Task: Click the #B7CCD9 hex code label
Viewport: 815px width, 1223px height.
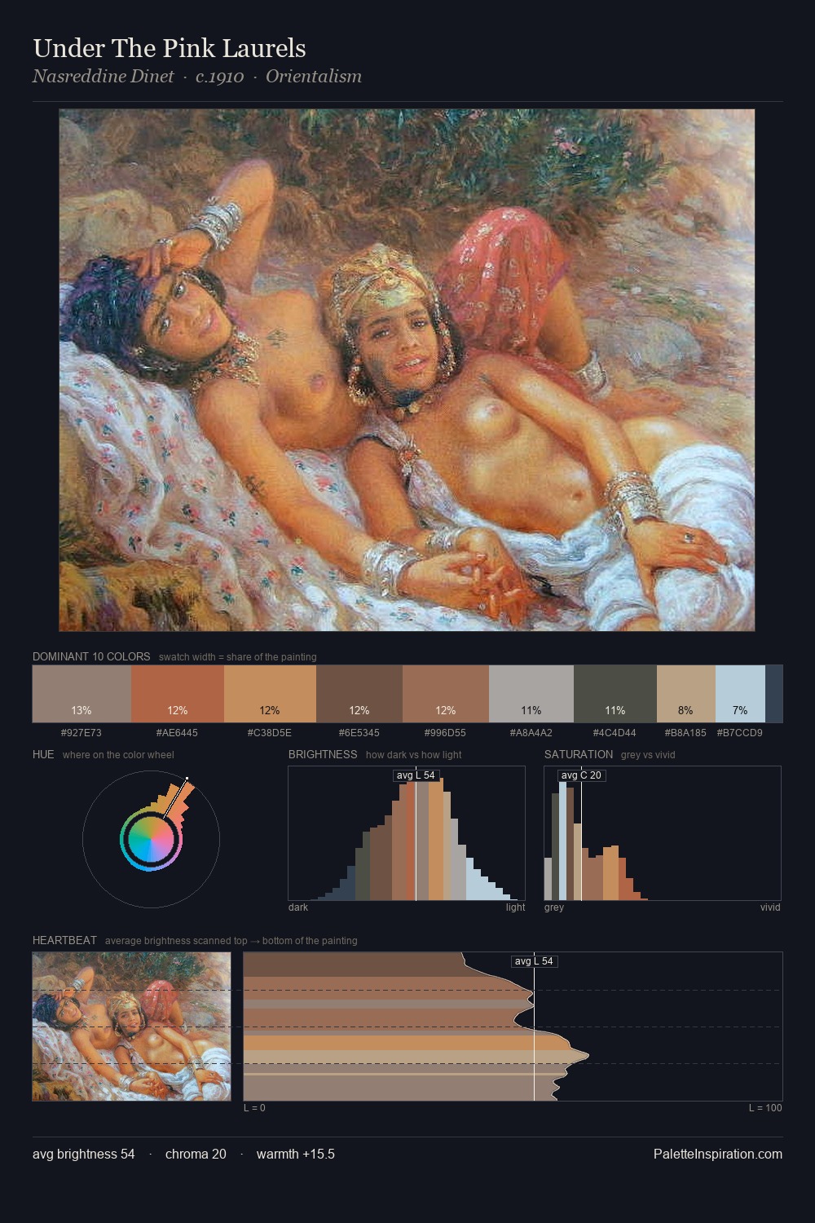Action: click(740, 732)
